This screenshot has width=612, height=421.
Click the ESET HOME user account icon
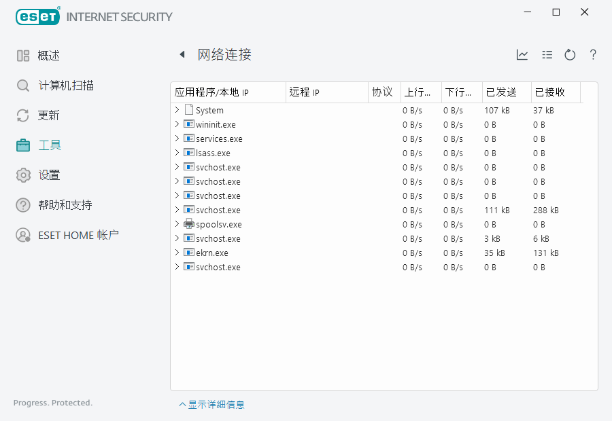coord(23,235)
